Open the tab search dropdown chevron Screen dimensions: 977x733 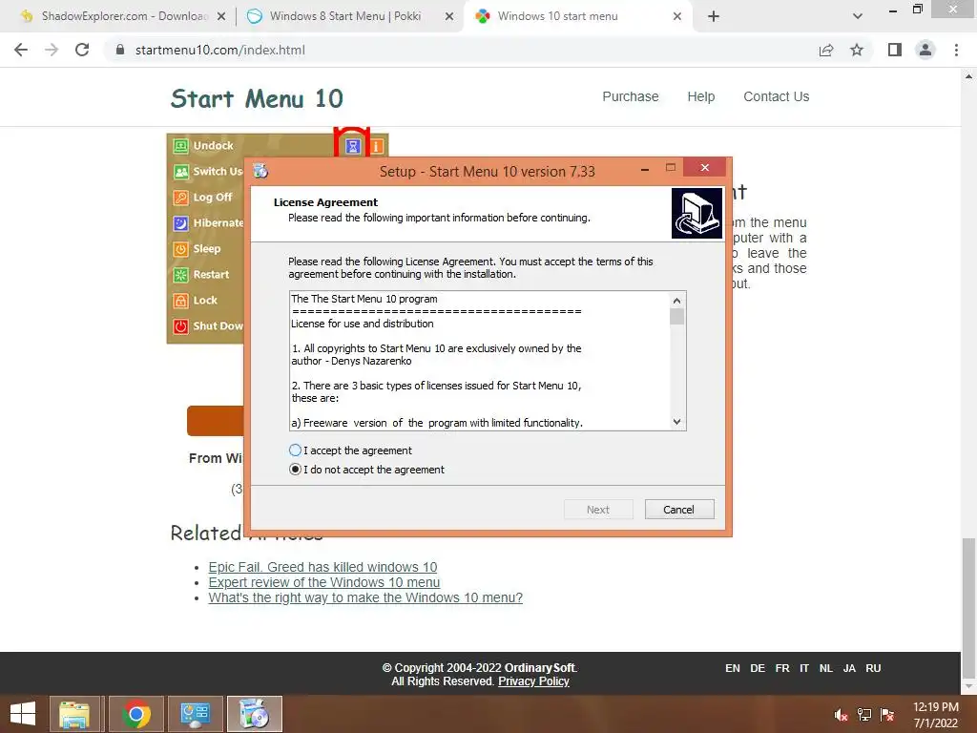click(x=858, y=17)
